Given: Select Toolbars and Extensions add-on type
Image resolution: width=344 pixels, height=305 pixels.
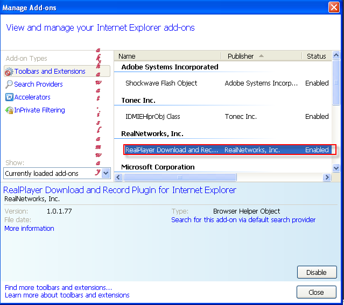Looking at the screenshot, I should pos(57,71).
